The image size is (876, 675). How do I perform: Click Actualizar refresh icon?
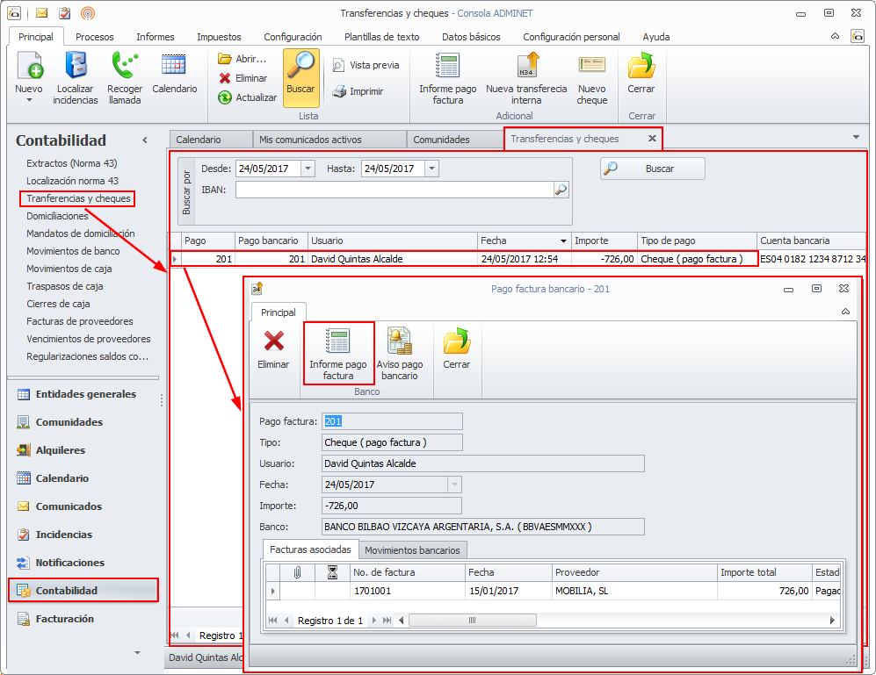pos(225,97)
